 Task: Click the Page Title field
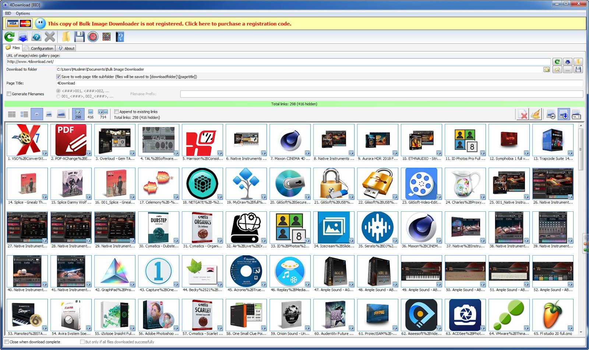[x=319, y=83]
